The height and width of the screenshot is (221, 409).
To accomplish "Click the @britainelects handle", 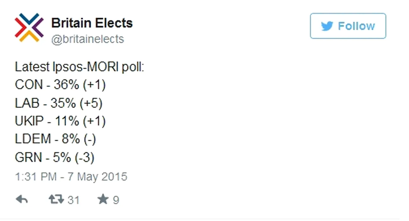I will click(x=87, y=39).
